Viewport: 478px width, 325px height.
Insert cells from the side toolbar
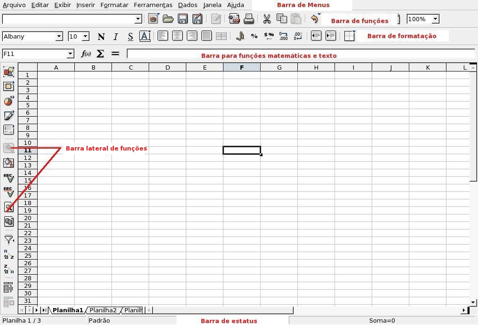point(9,86)
